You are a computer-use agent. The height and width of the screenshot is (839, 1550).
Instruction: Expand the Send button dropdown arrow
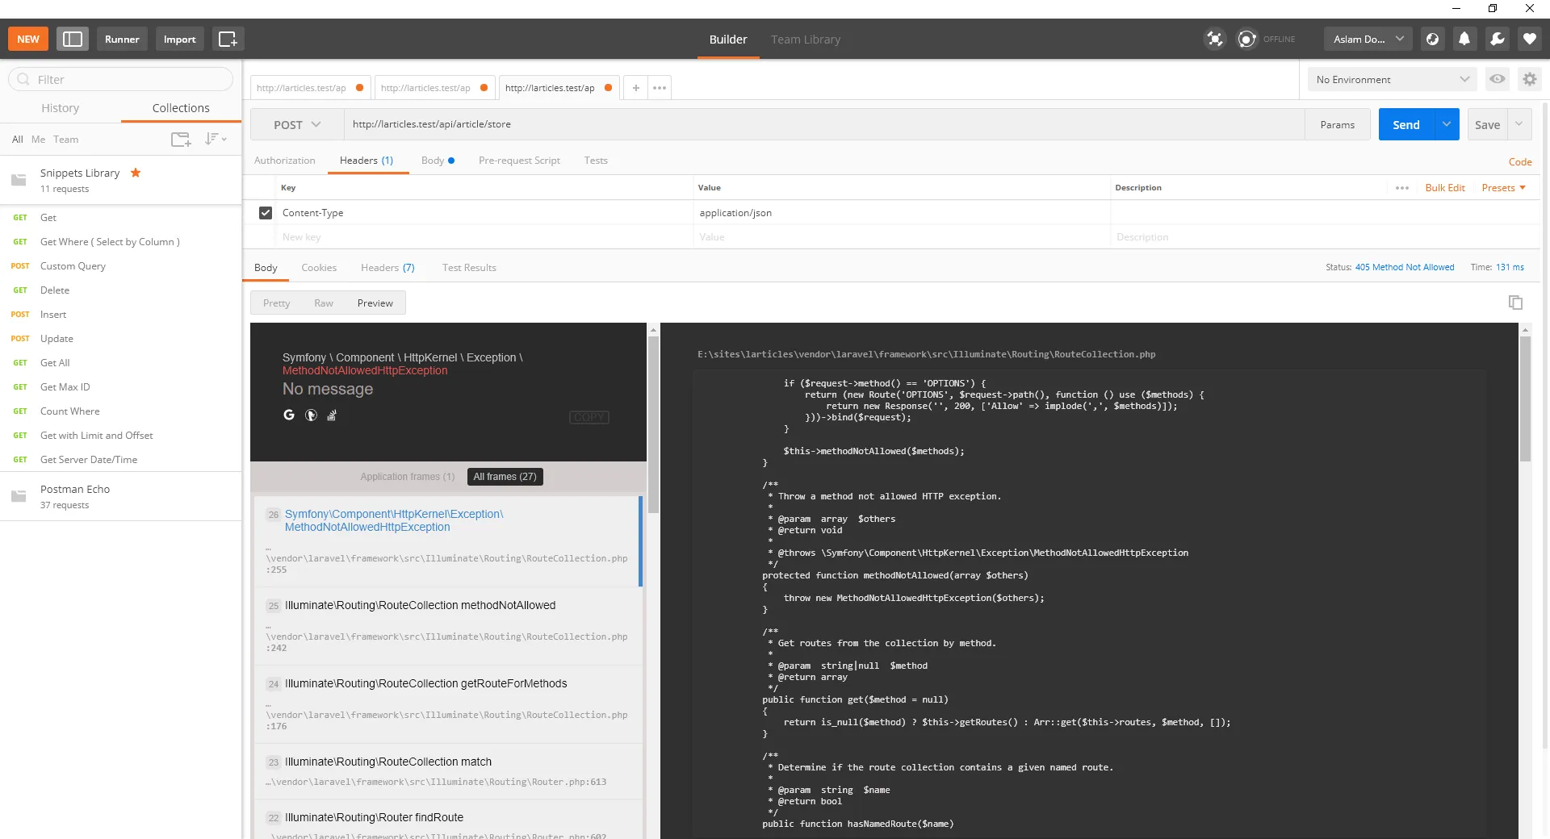[x=1447, y=124]
